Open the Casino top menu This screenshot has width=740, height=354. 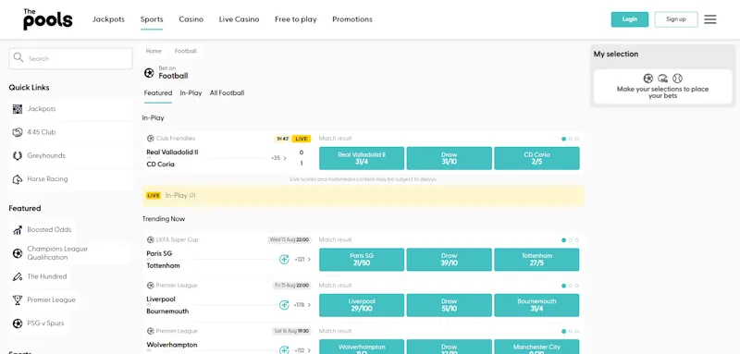(191, 19)
